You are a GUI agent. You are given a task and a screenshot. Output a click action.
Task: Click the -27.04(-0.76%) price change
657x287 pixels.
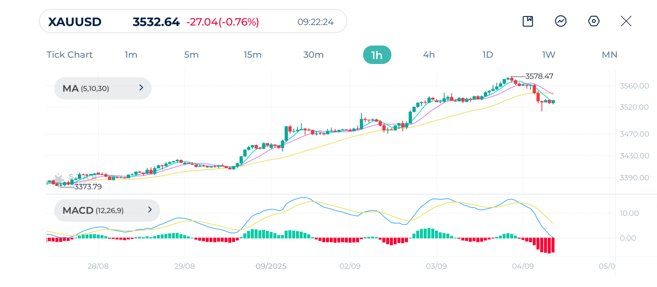pyautogui.click(x=223, y=22)
